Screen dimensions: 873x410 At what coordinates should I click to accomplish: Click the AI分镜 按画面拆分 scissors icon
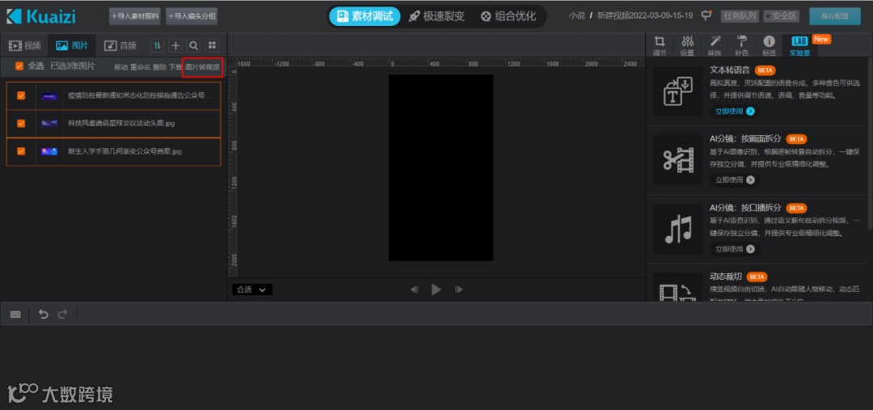click(x=677, y=160)
